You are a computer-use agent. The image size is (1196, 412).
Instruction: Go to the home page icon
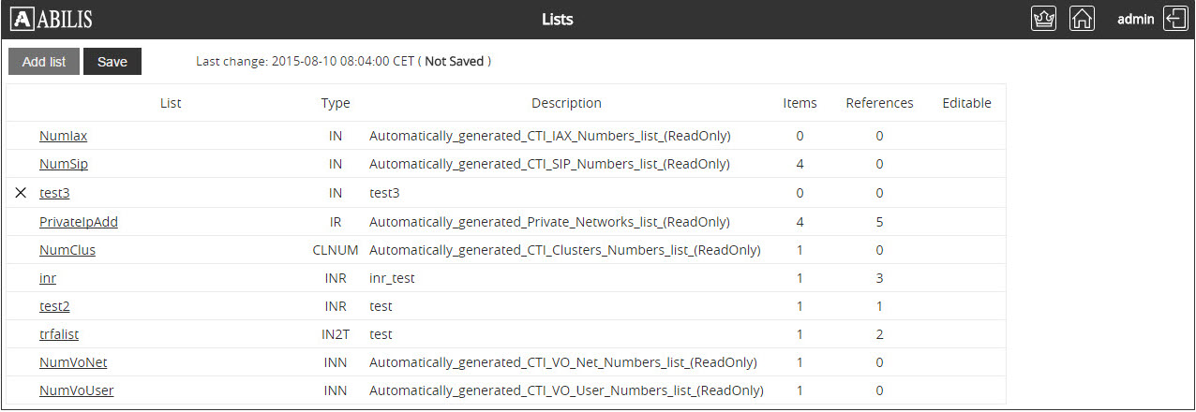(1082, 19)
